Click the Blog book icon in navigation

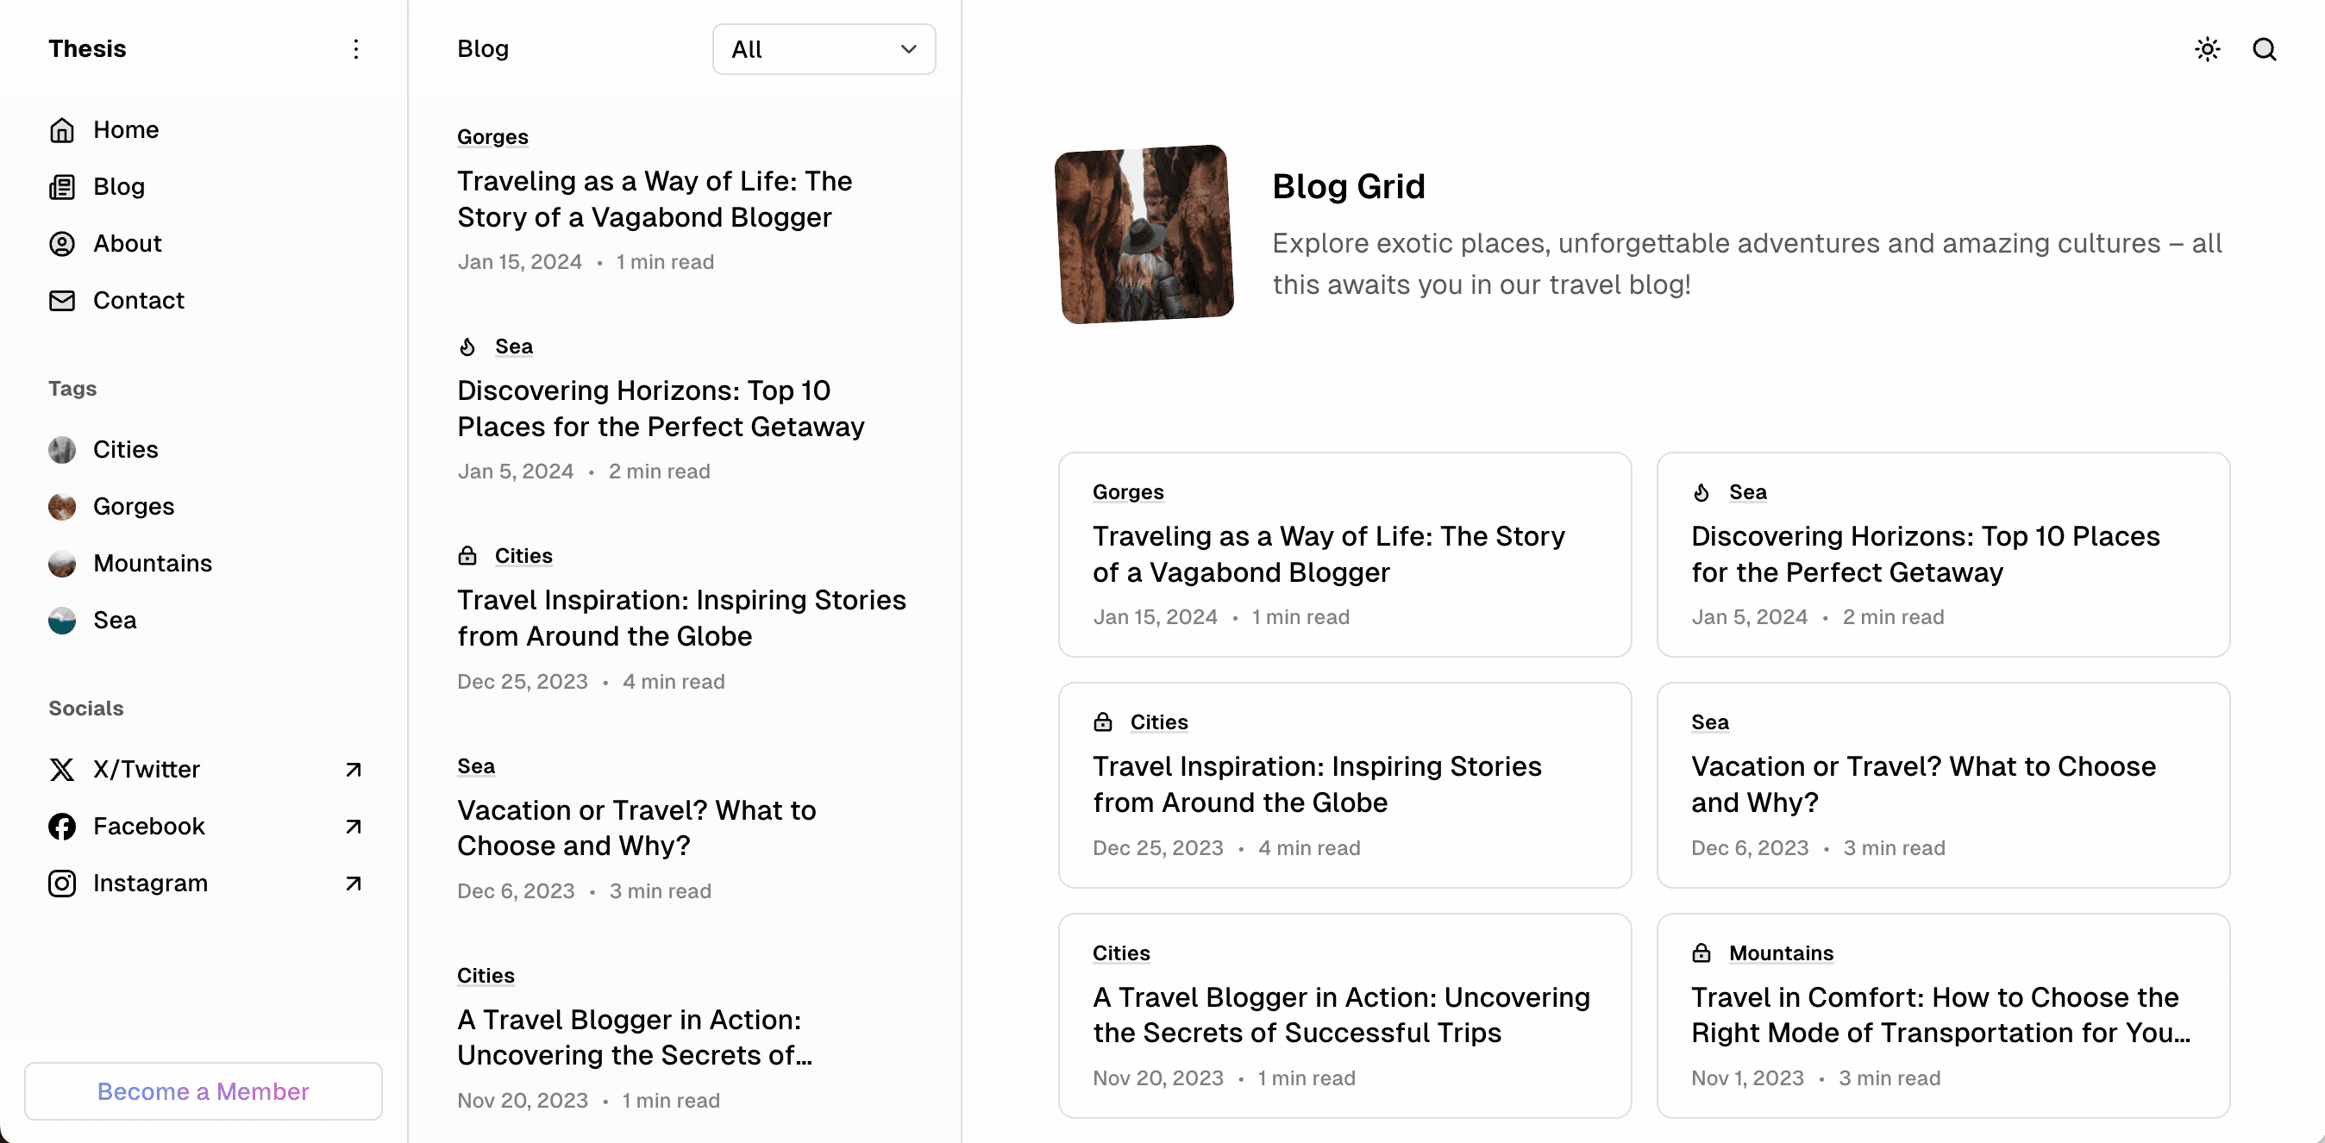tap(61, 187)
